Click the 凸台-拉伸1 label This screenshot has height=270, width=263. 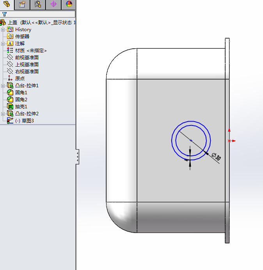[27, 86]
